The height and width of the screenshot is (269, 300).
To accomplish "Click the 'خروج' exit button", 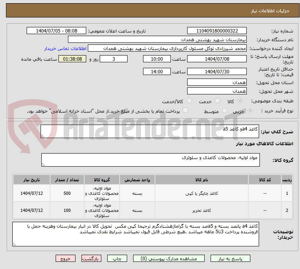I will (x=66, y=259).
